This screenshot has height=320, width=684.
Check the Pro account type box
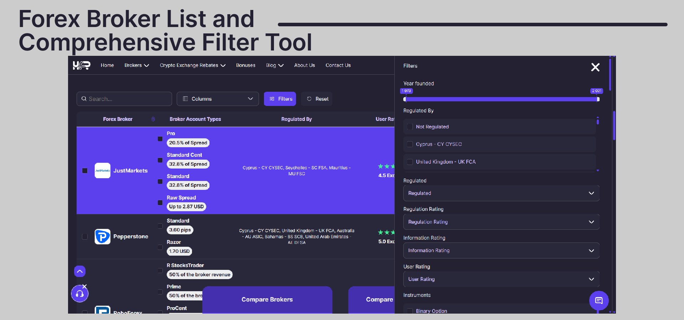click(160, 139)
